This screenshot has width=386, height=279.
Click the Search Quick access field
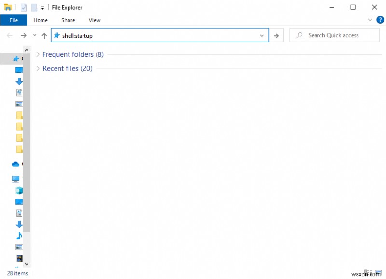[334, 35]
